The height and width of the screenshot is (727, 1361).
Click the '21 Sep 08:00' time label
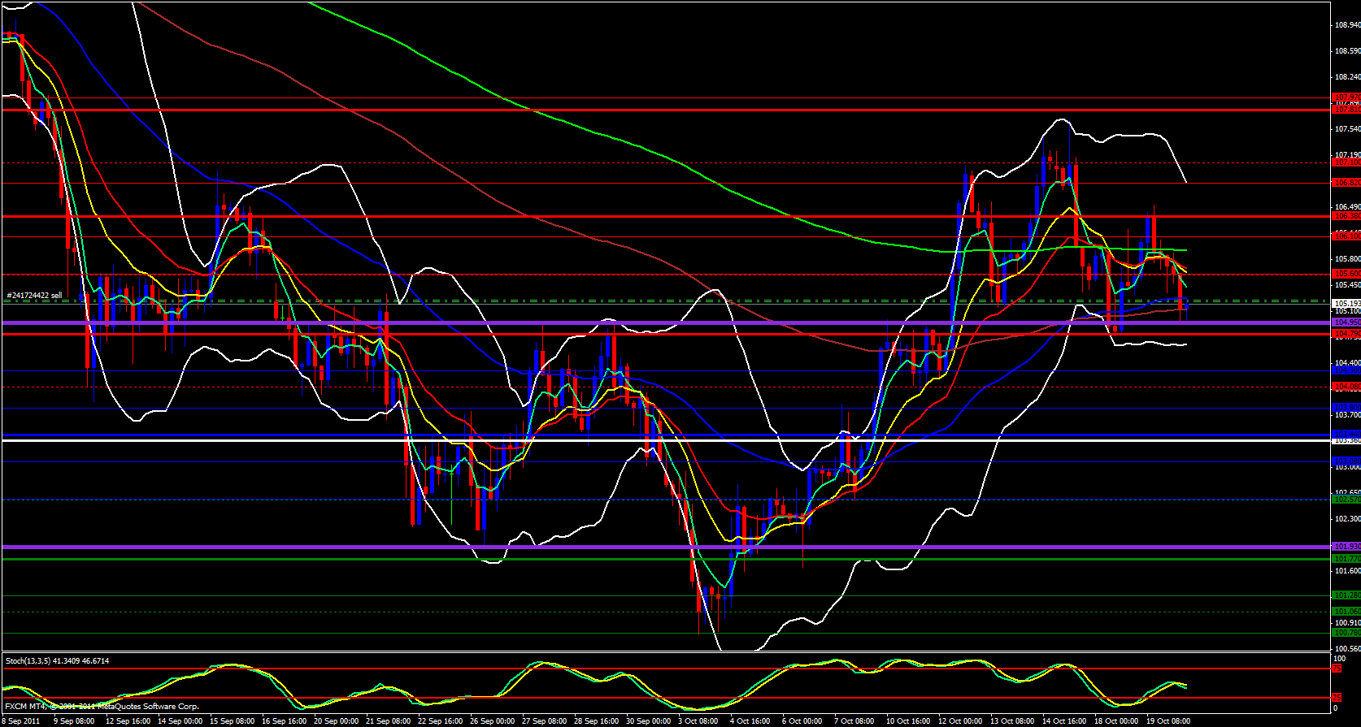tap(389, 721)
